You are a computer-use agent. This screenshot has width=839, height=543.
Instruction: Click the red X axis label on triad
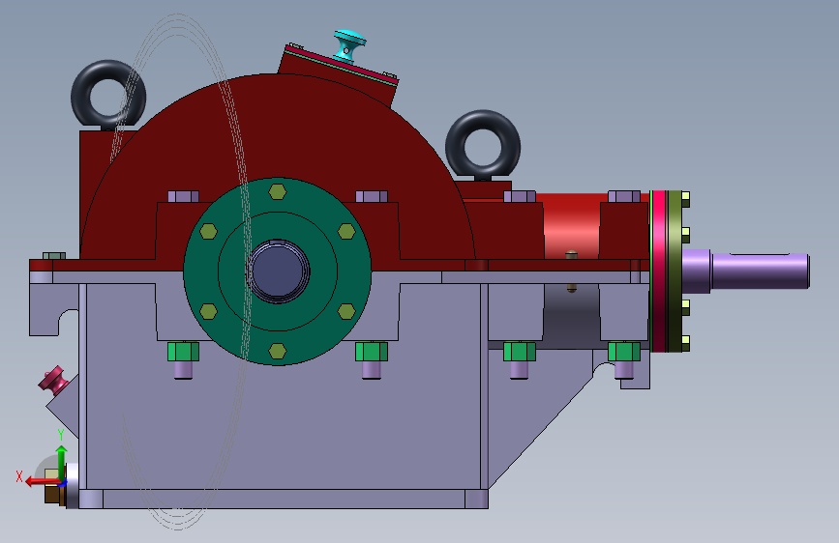[x=19, y=476]
